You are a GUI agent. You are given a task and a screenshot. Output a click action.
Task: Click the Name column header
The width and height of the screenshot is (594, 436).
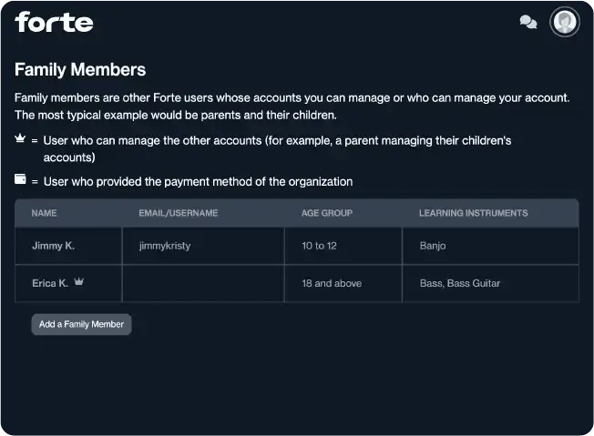pos(44,213)
